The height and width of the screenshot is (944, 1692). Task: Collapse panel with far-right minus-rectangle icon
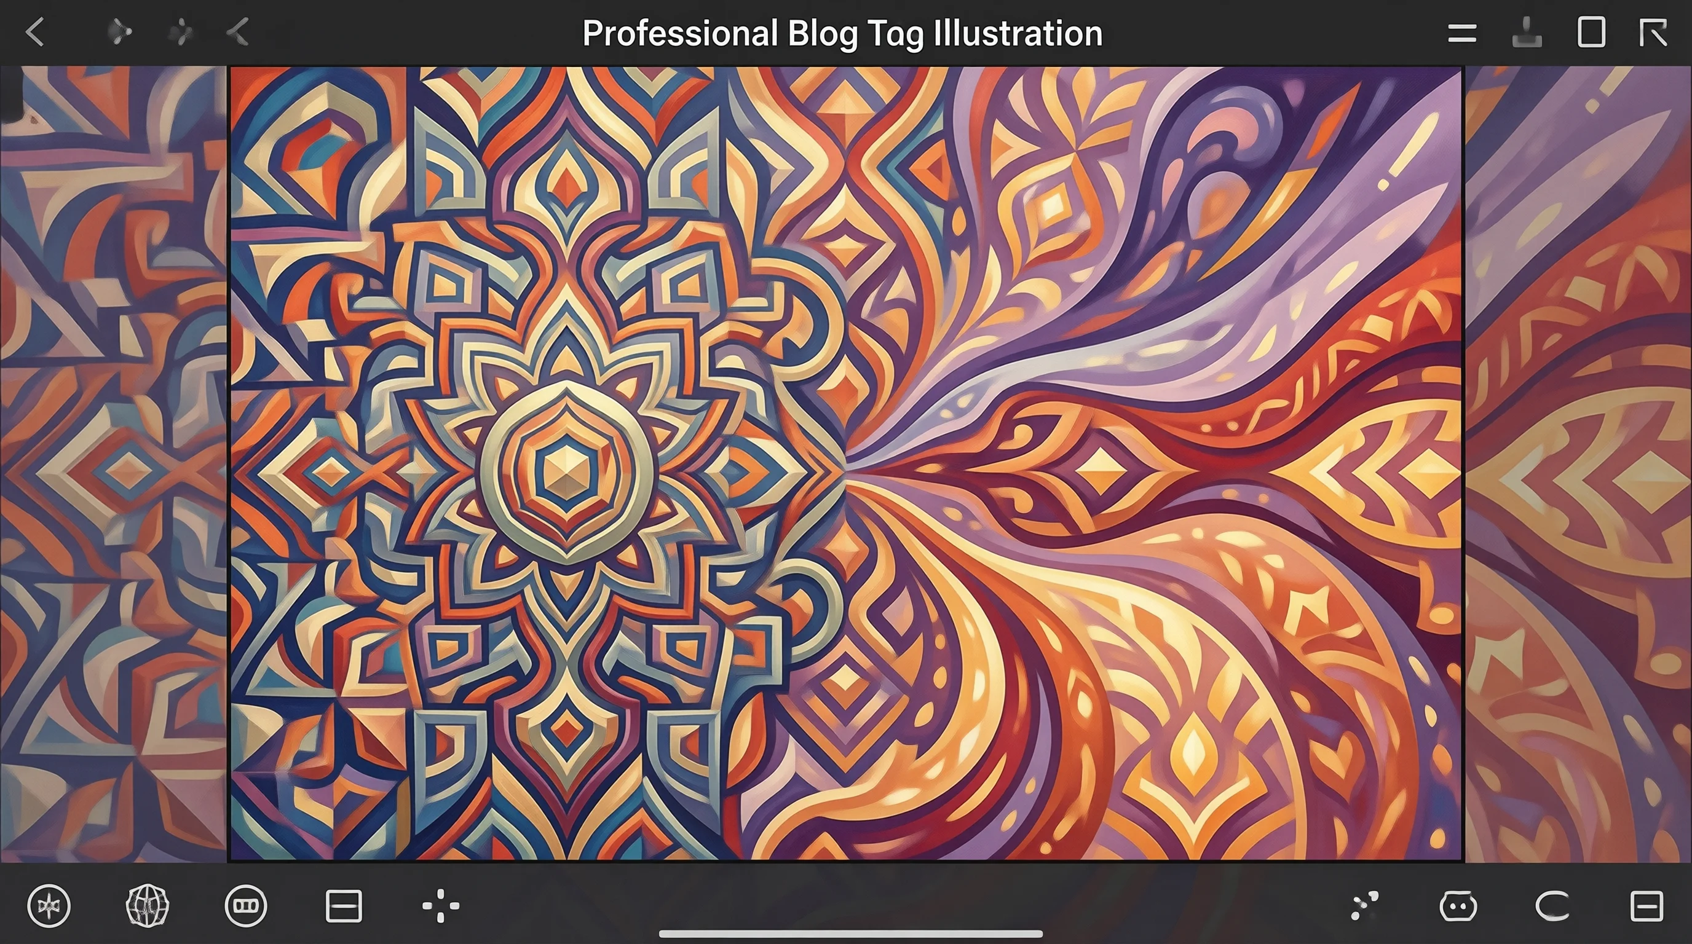pyautogui.click(x=1647, y=907)
